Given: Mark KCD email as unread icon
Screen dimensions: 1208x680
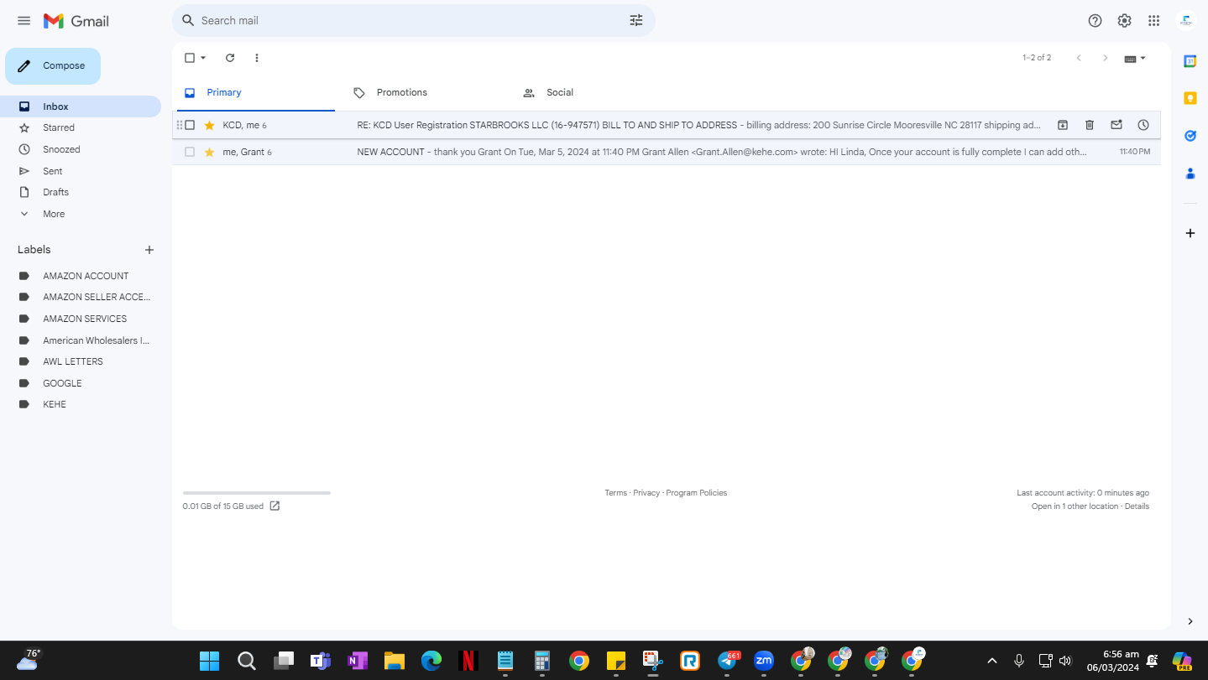Looking at the screenshot, I should click(x=1116, y=125).
